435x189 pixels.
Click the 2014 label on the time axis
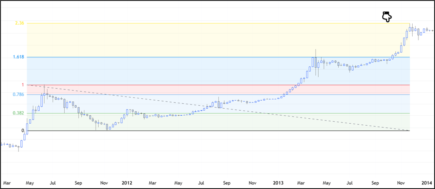426,183
